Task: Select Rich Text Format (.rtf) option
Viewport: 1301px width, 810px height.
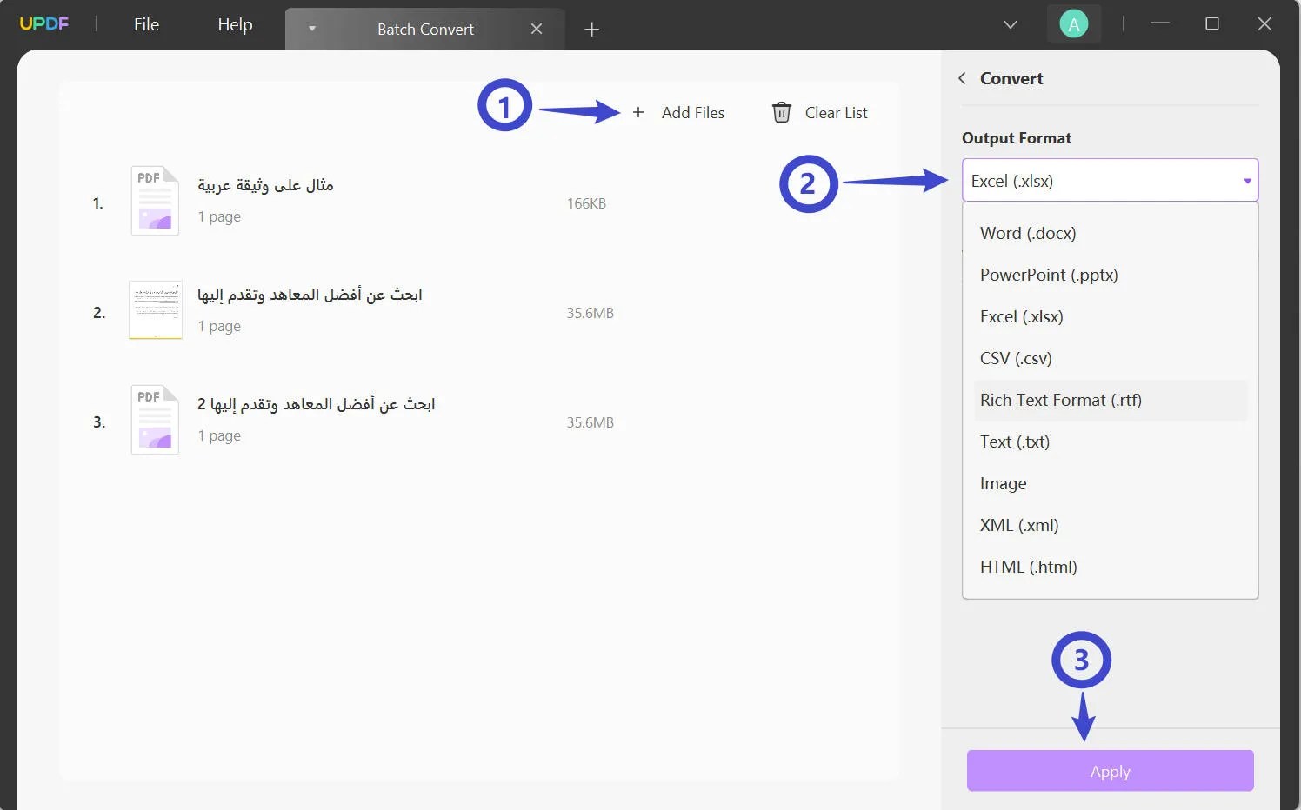Action: [x=1061, y=400]
